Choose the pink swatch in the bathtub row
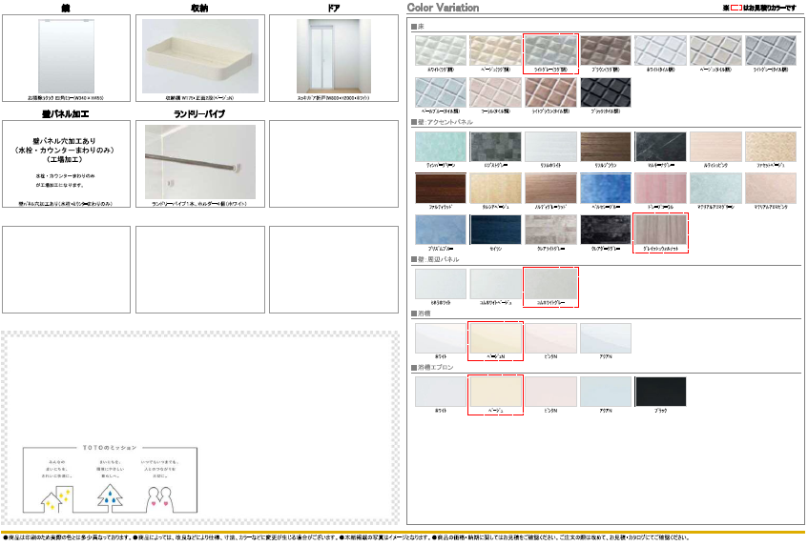Image resolution: width=808 pixels, height=546 pixels. point(550,338)
